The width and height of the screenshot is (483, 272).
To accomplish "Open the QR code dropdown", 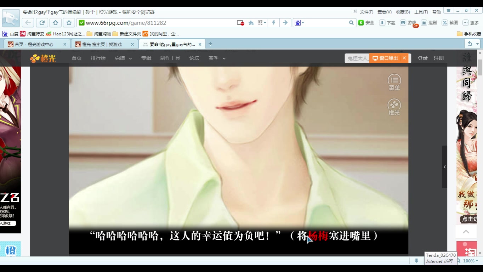I will (262, 23).
